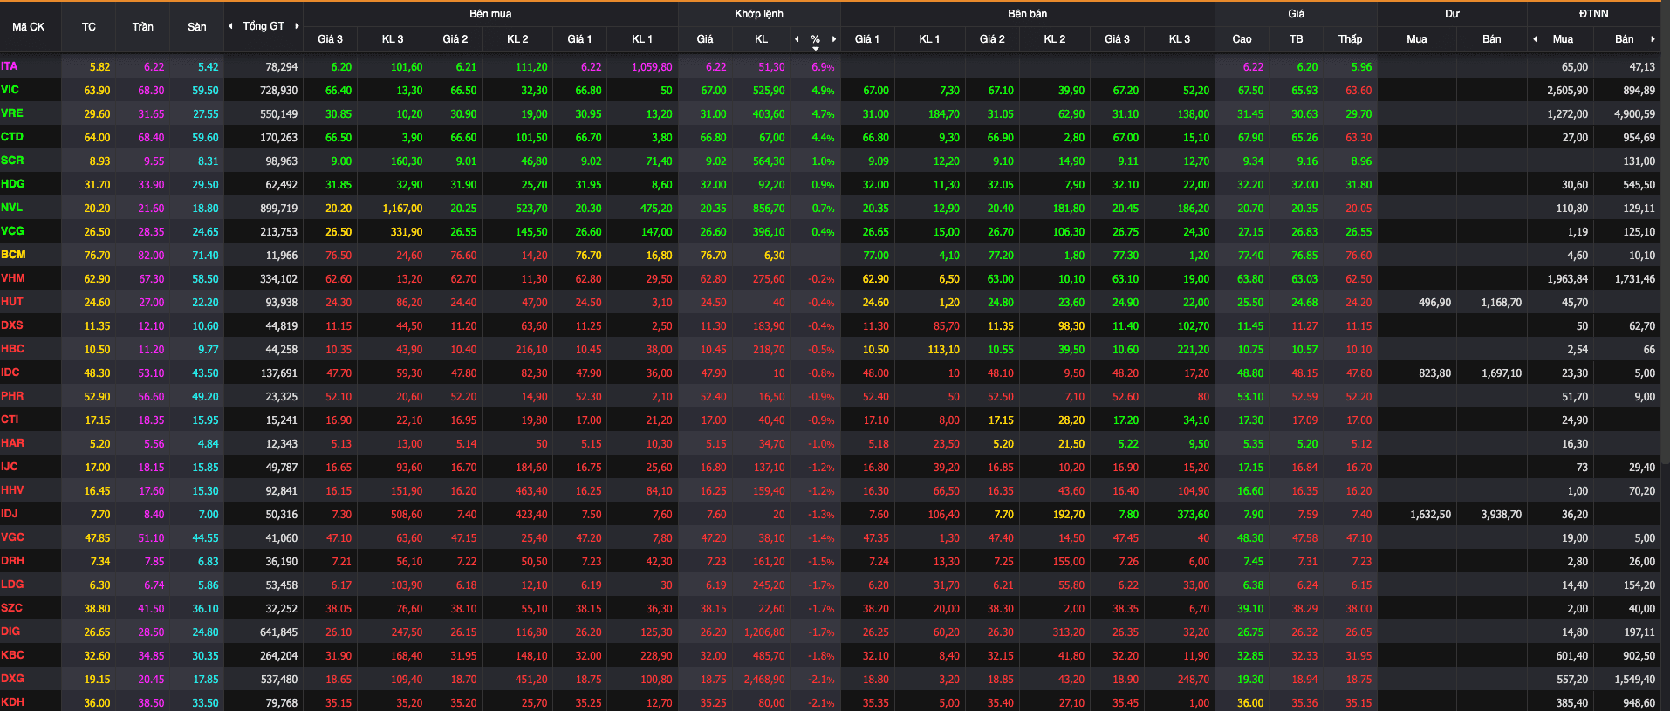Image resolution: width=1670 pixels, height=711 pixels.
Task: Click the KL 1 header under Bên mua
Action: 642,39
